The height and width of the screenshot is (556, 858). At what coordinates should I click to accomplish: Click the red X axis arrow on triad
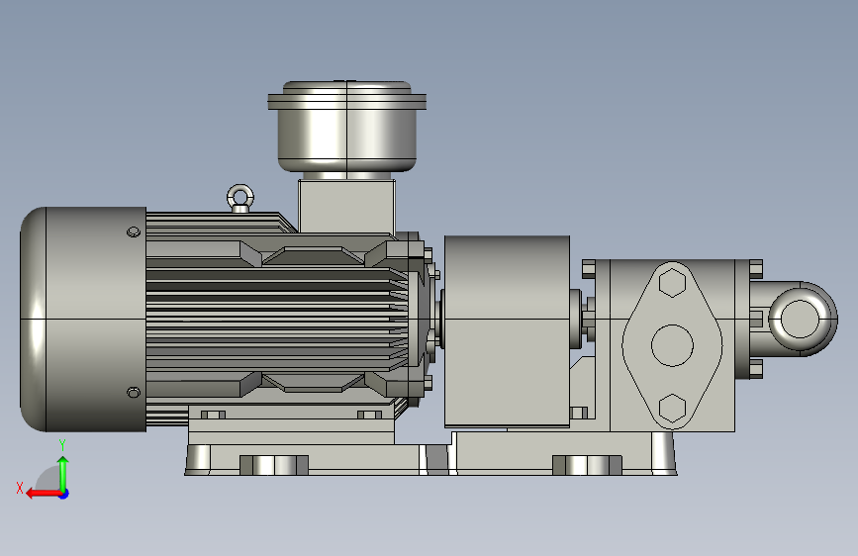click(44, 494)
